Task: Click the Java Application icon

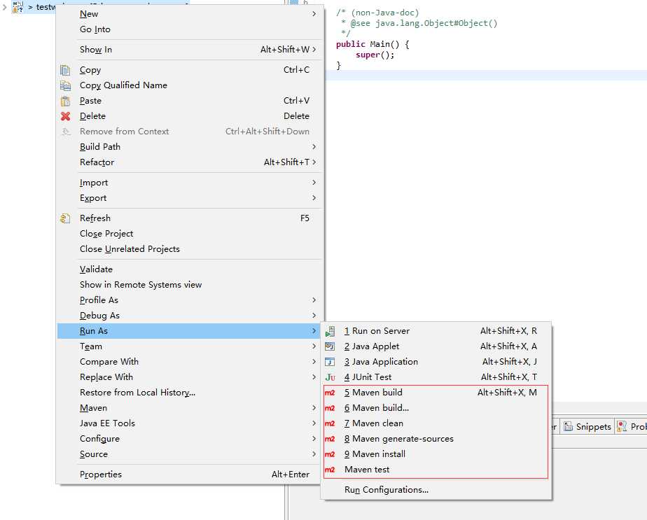Action: [330, 362]
